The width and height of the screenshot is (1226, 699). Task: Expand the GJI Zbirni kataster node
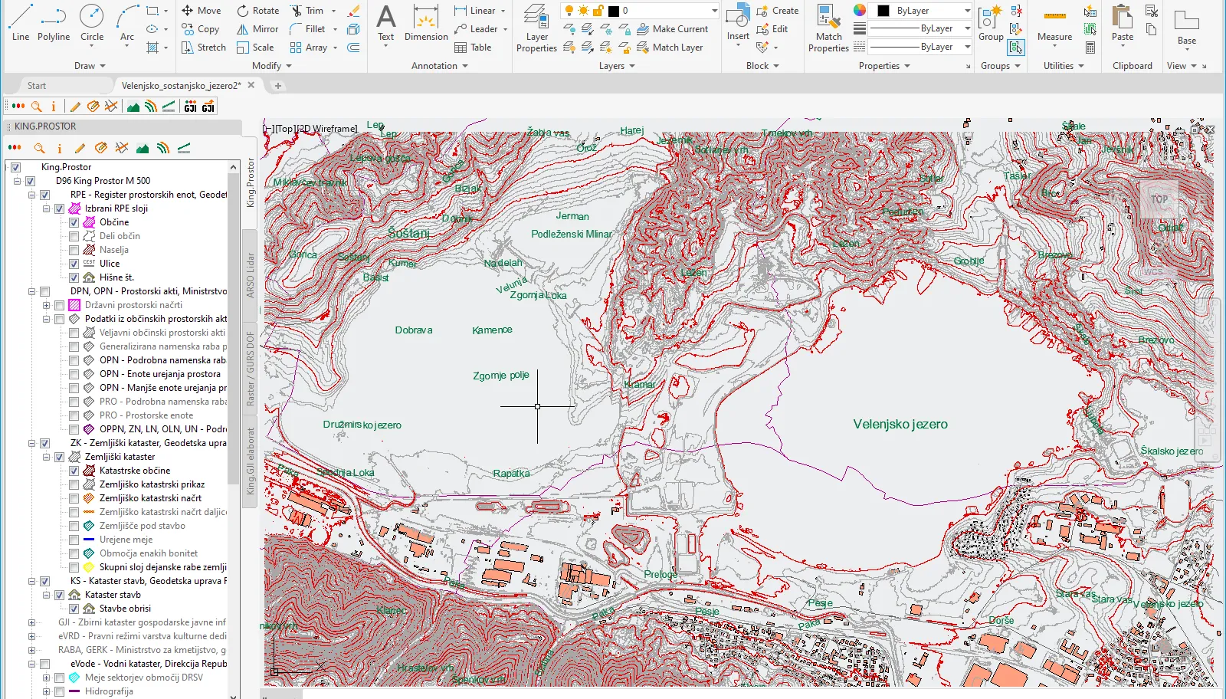[x=31, y=622]
